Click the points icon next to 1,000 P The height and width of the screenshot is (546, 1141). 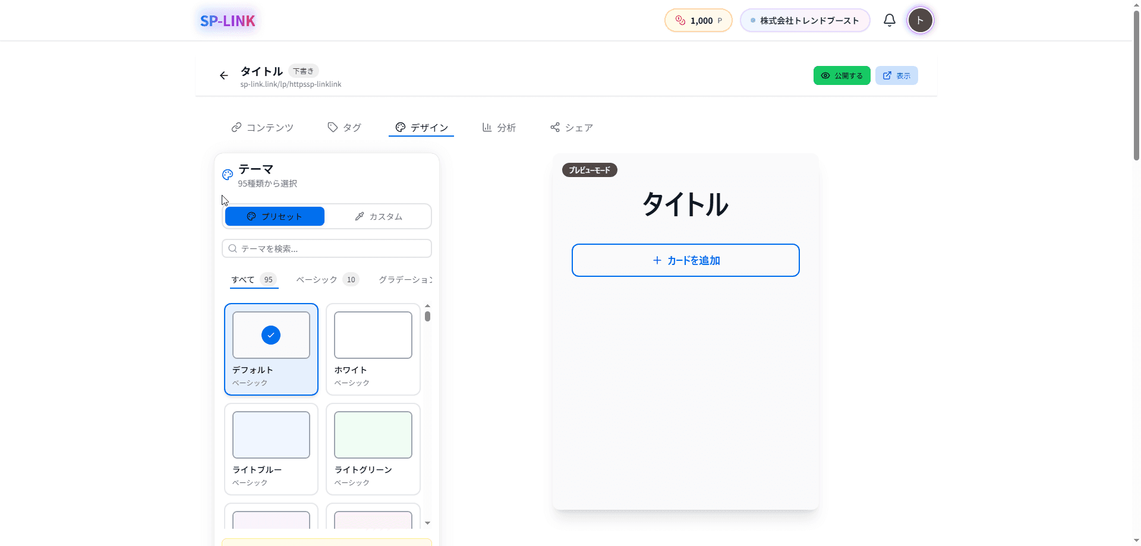679,20
